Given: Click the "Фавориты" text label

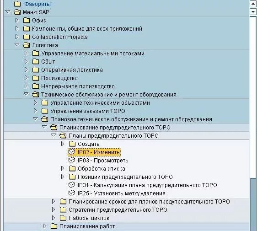Looking at the screenshot, I should (37, 4).
